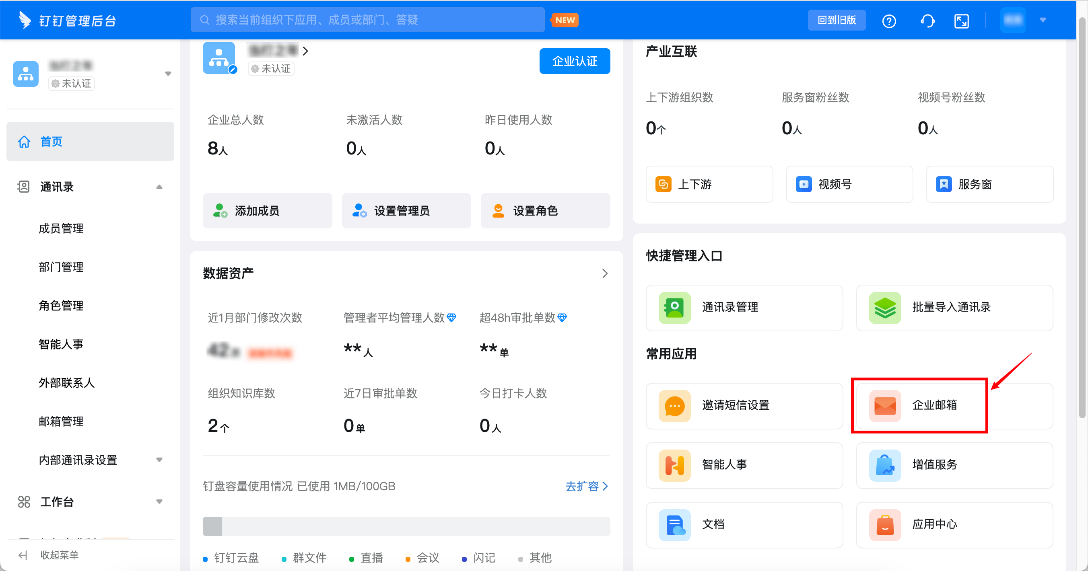This screenshot has width=1088, height=571.
Task: Click the 回到旧版 button
Action: [x=836, y=20]
